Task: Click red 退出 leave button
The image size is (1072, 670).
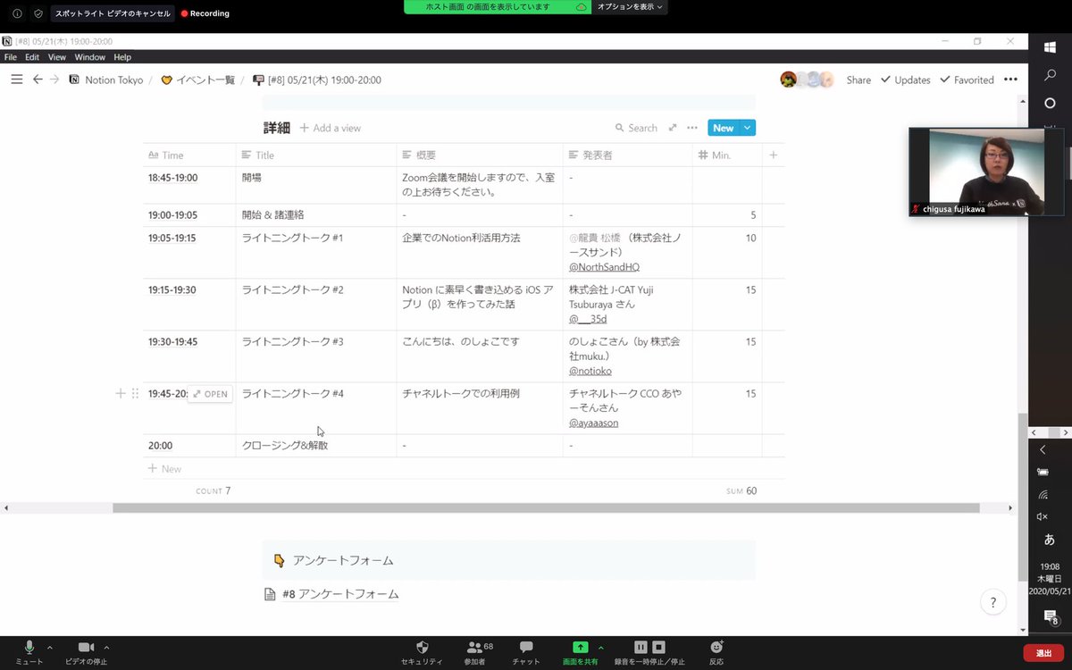Action: 1043,653
